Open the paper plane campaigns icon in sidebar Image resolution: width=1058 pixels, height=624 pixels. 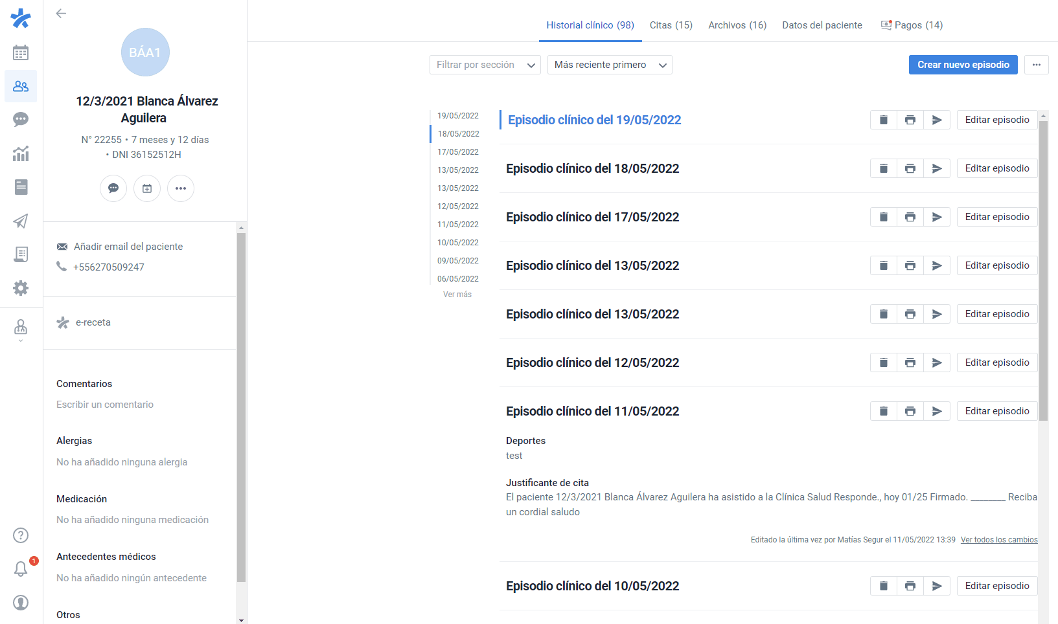tap(21, 221)
